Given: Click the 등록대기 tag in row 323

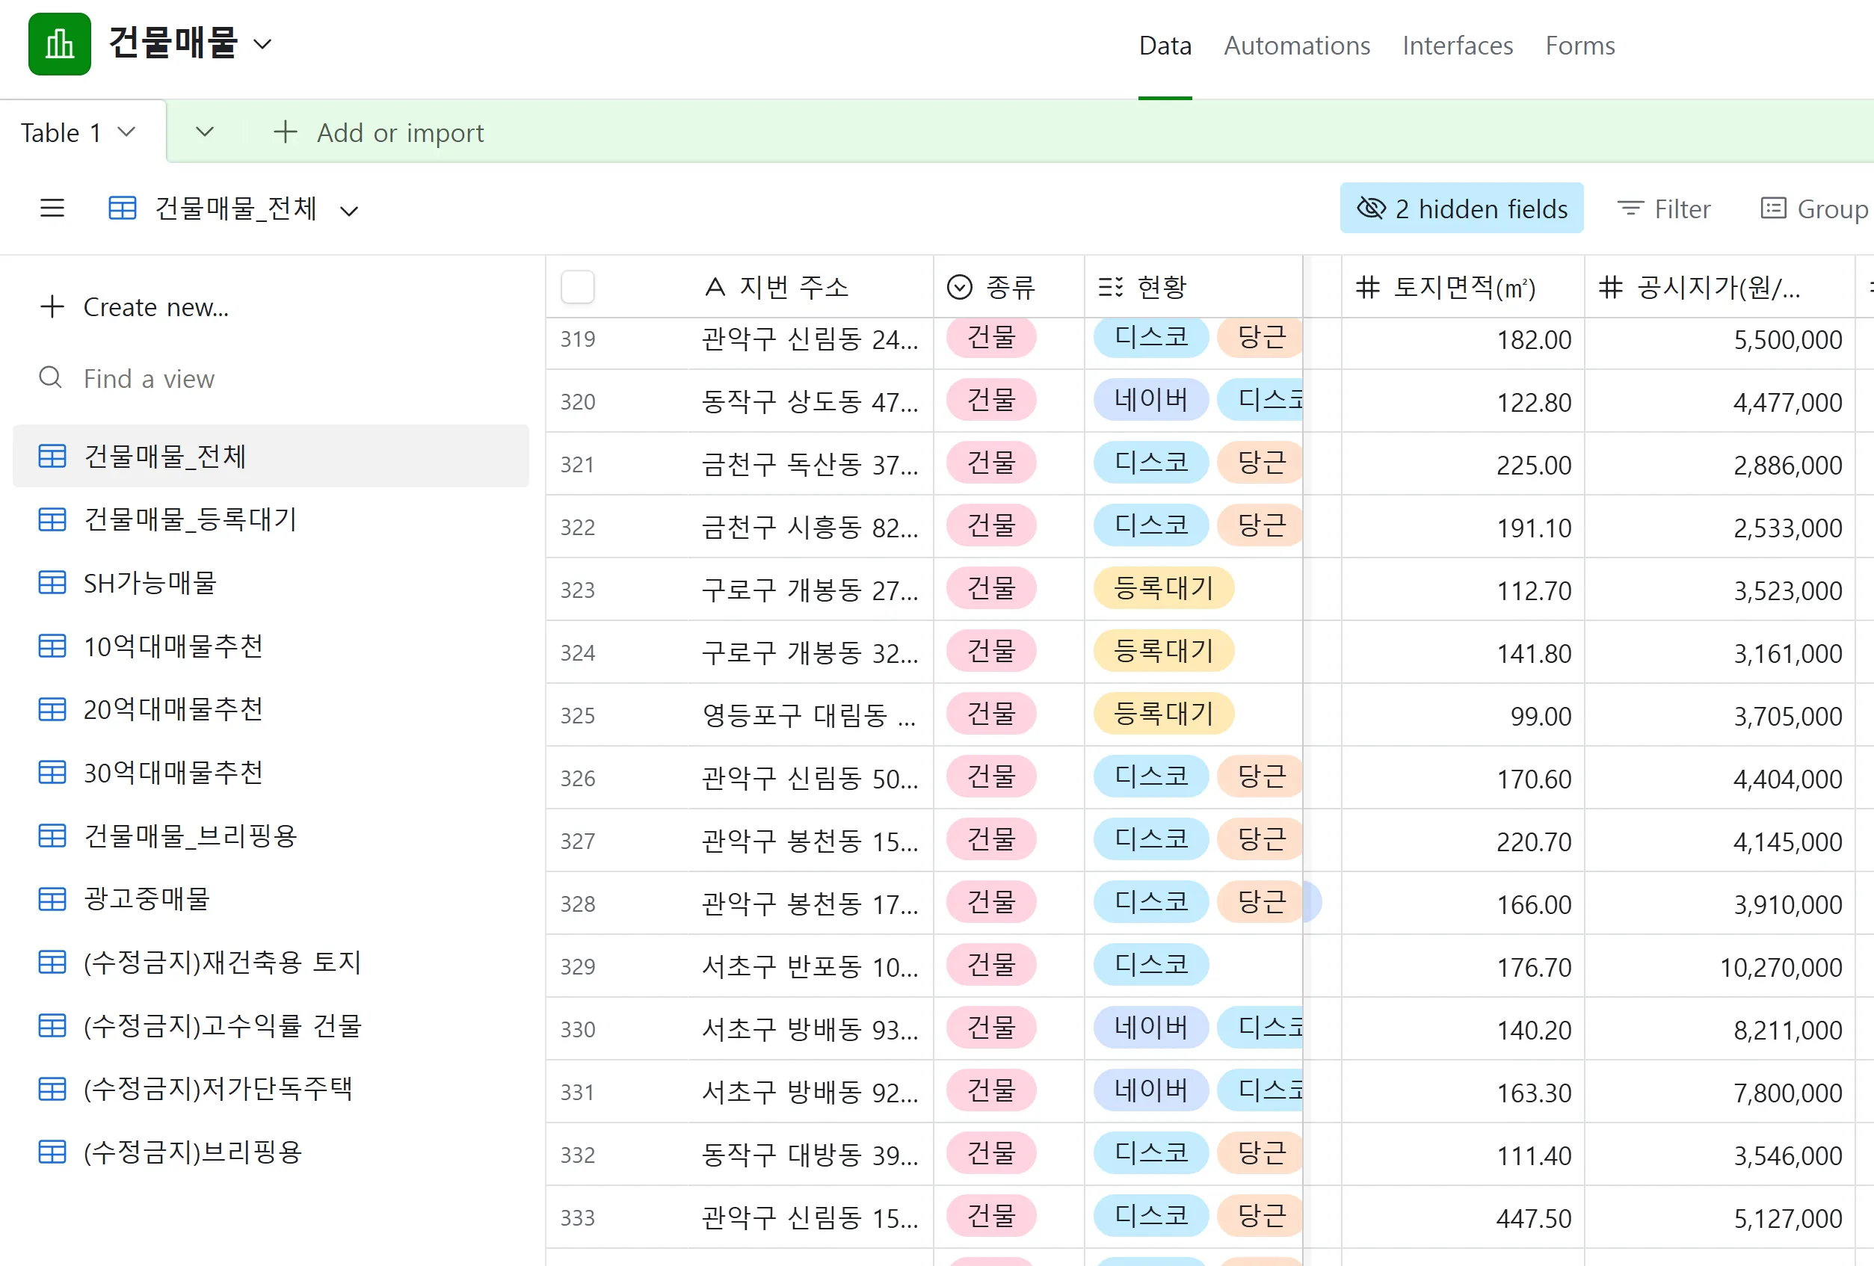Looking at the screenshot, I should pyautogui.click(x=1164, y=589).
